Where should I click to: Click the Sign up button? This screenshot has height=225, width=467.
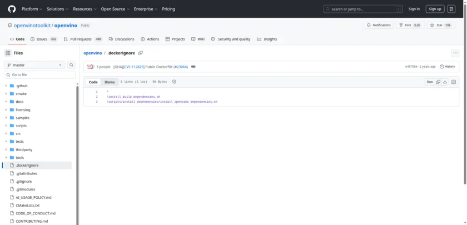click(x=435, y=9)
